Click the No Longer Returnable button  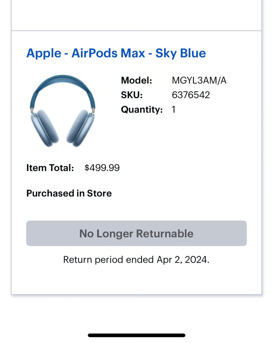tap(136, 233)
